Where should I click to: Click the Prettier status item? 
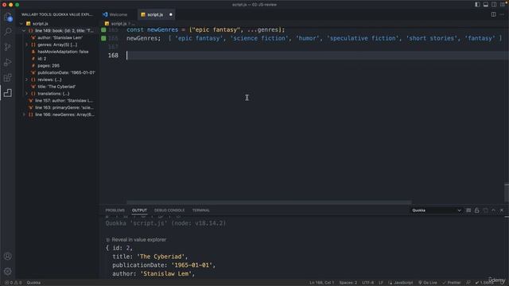click(x=452, y=283)
